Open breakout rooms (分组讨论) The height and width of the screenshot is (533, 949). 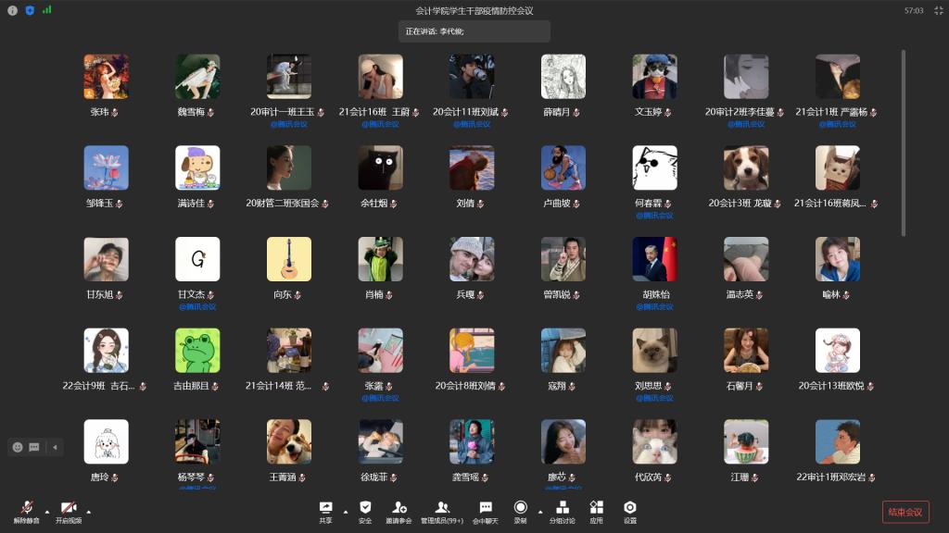pos(562,510)
